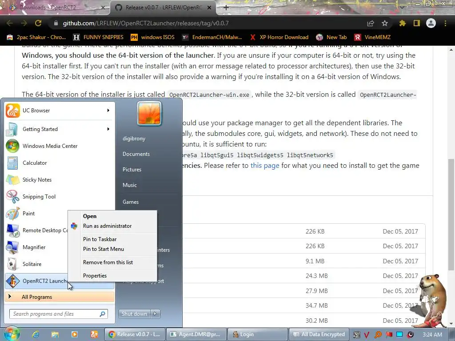Click the search magnifier icon in Start menu
Screen dimensions: 455x341
pyautogui.click(x=103, y=314)
